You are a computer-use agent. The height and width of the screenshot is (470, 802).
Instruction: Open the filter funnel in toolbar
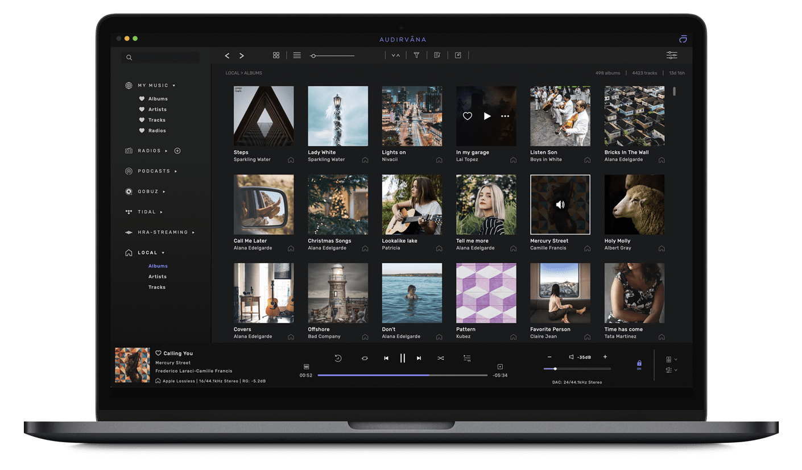pyautogui.click(x=416, y=55)
